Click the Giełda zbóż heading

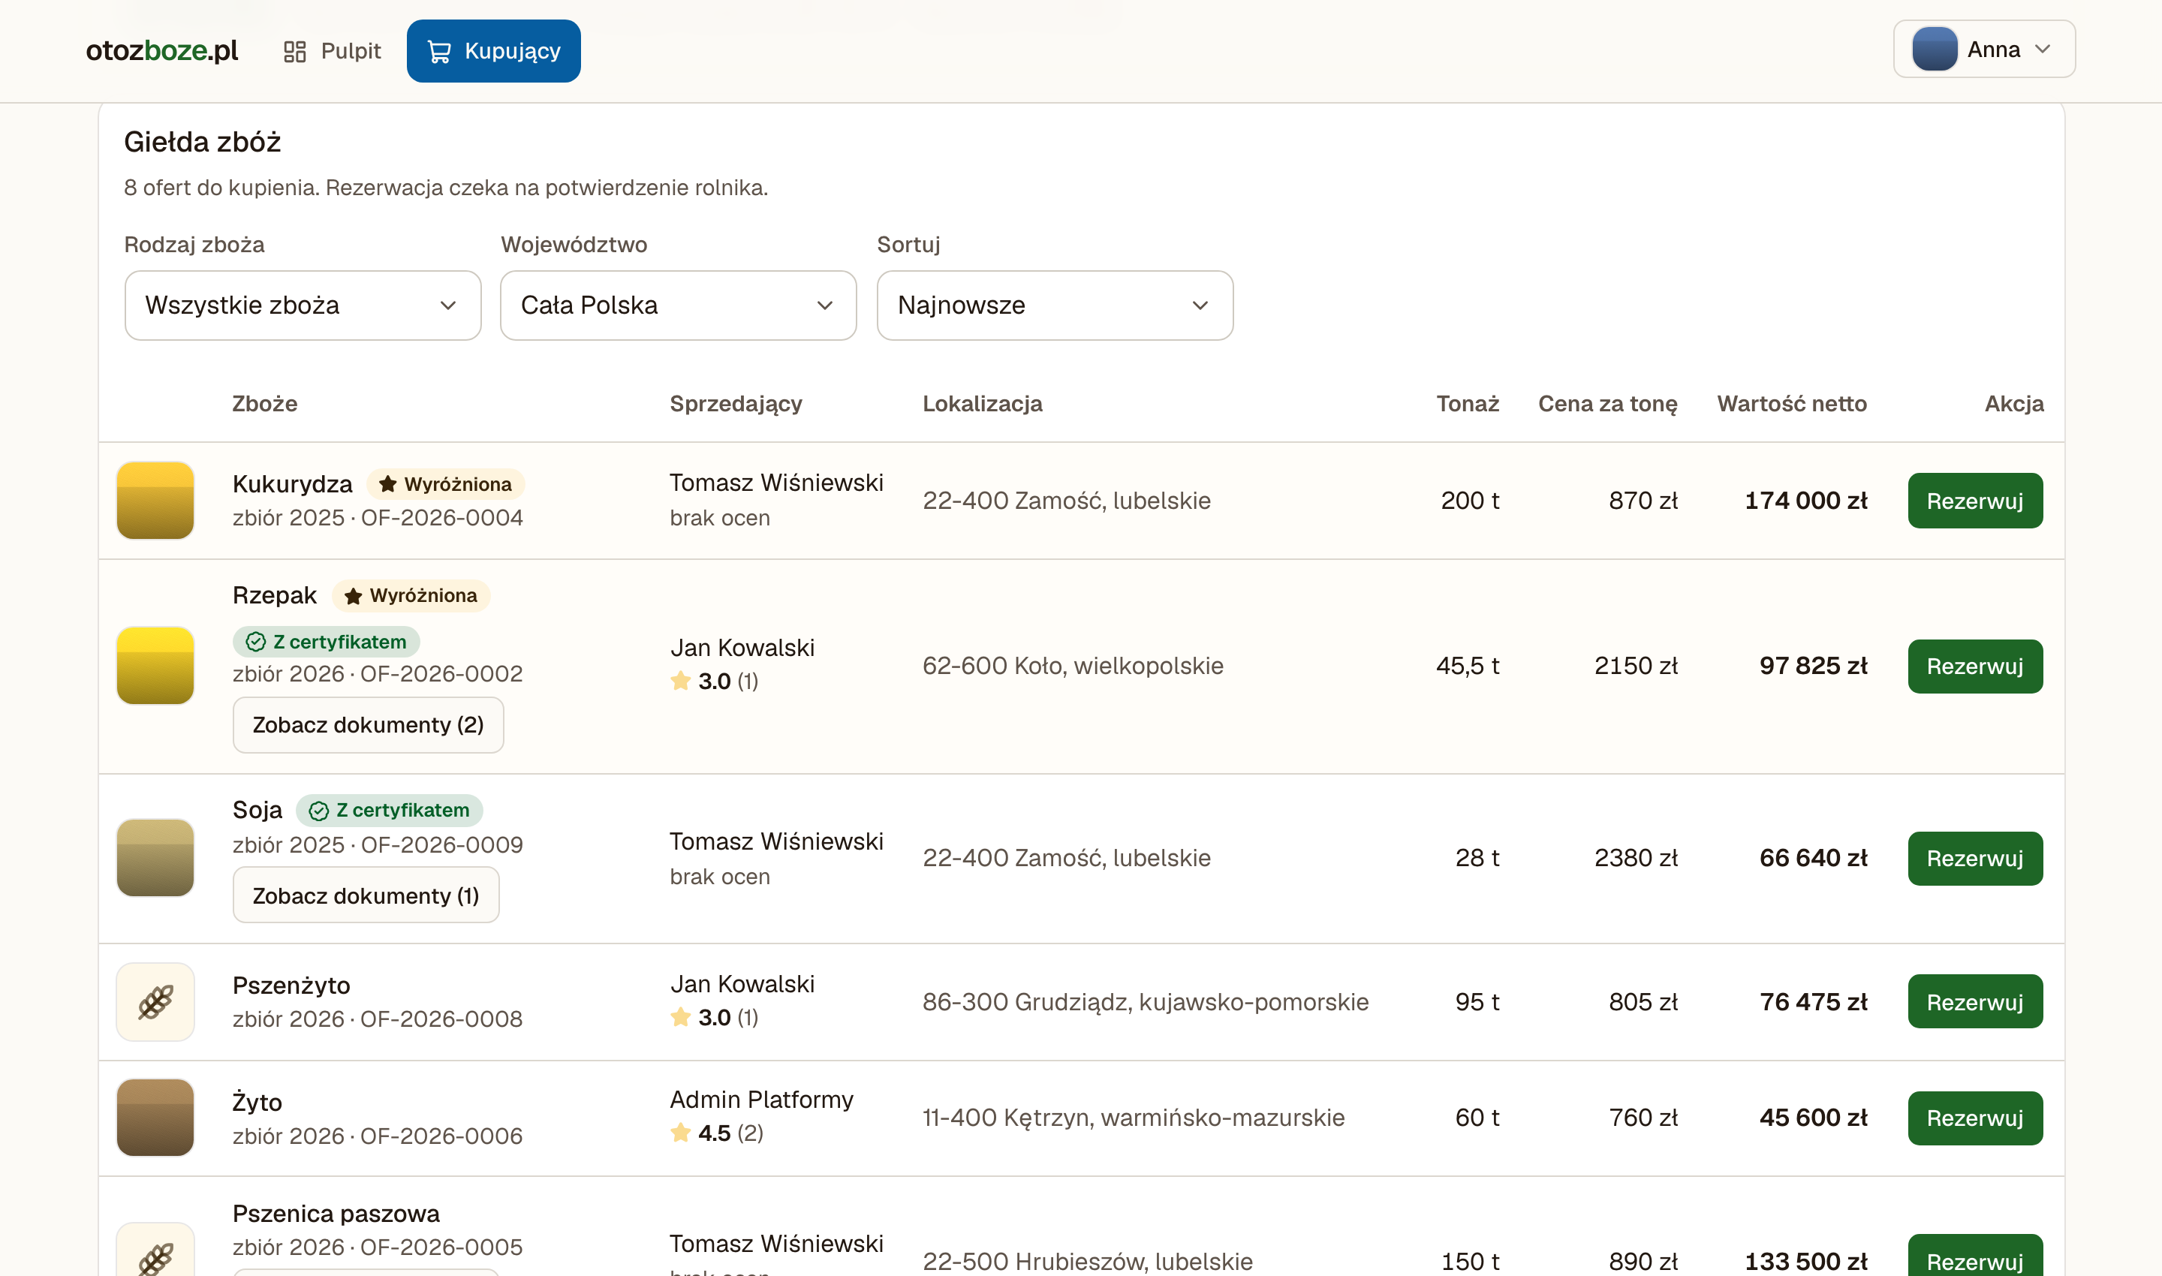point(203,142)
